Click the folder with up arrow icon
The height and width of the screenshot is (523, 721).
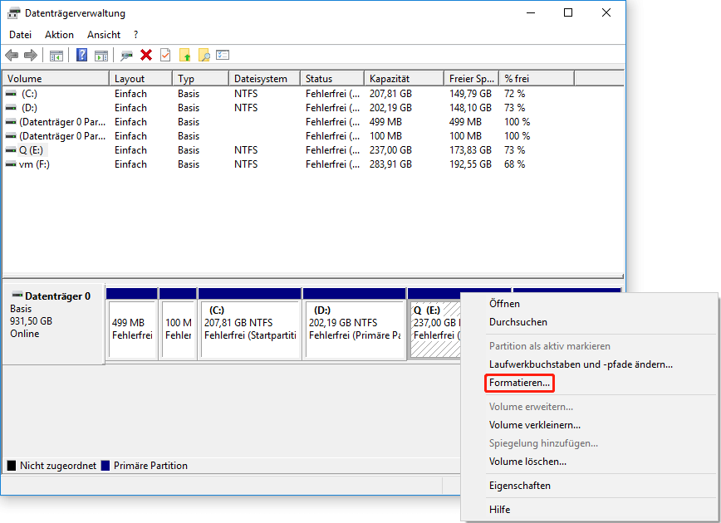185,55
